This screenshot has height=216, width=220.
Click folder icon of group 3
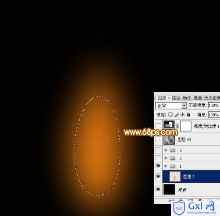click(173, 150)
